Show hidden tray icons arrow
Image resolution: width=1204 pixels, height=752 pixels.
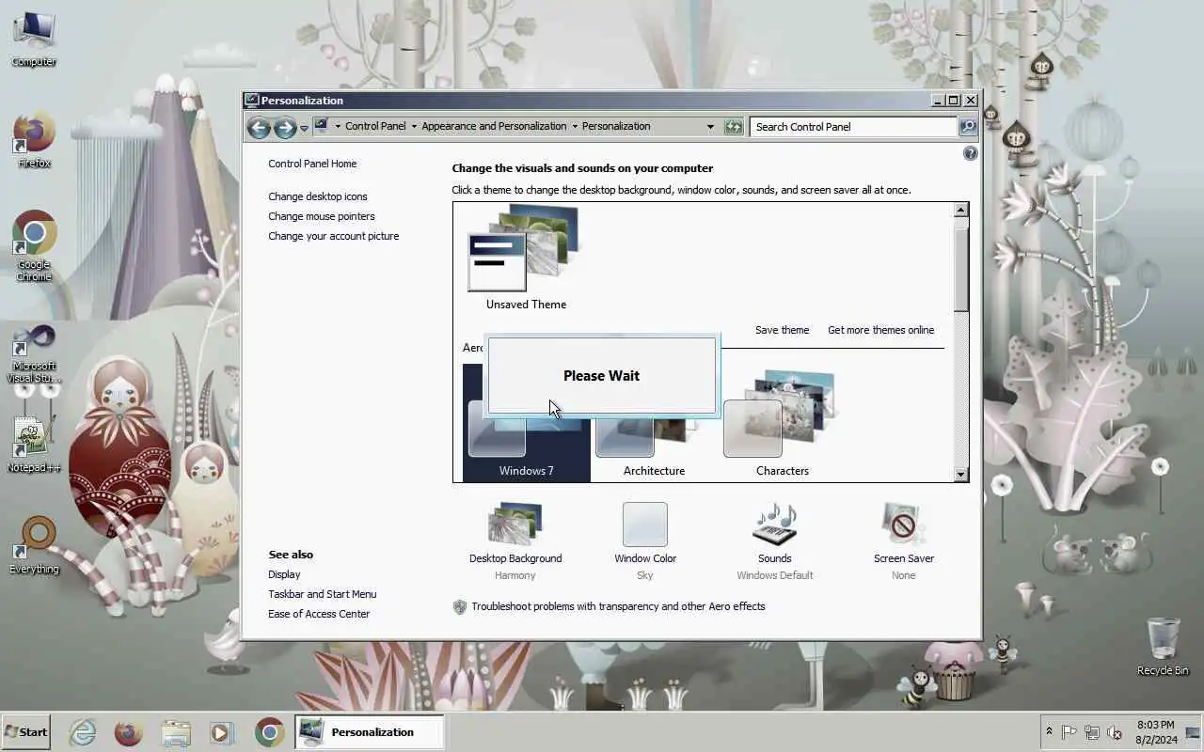[x=1049, y=731]
